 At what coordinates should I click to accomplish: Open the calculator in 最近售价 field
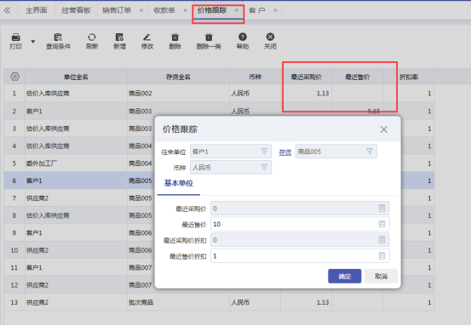[x=382, y=224]
